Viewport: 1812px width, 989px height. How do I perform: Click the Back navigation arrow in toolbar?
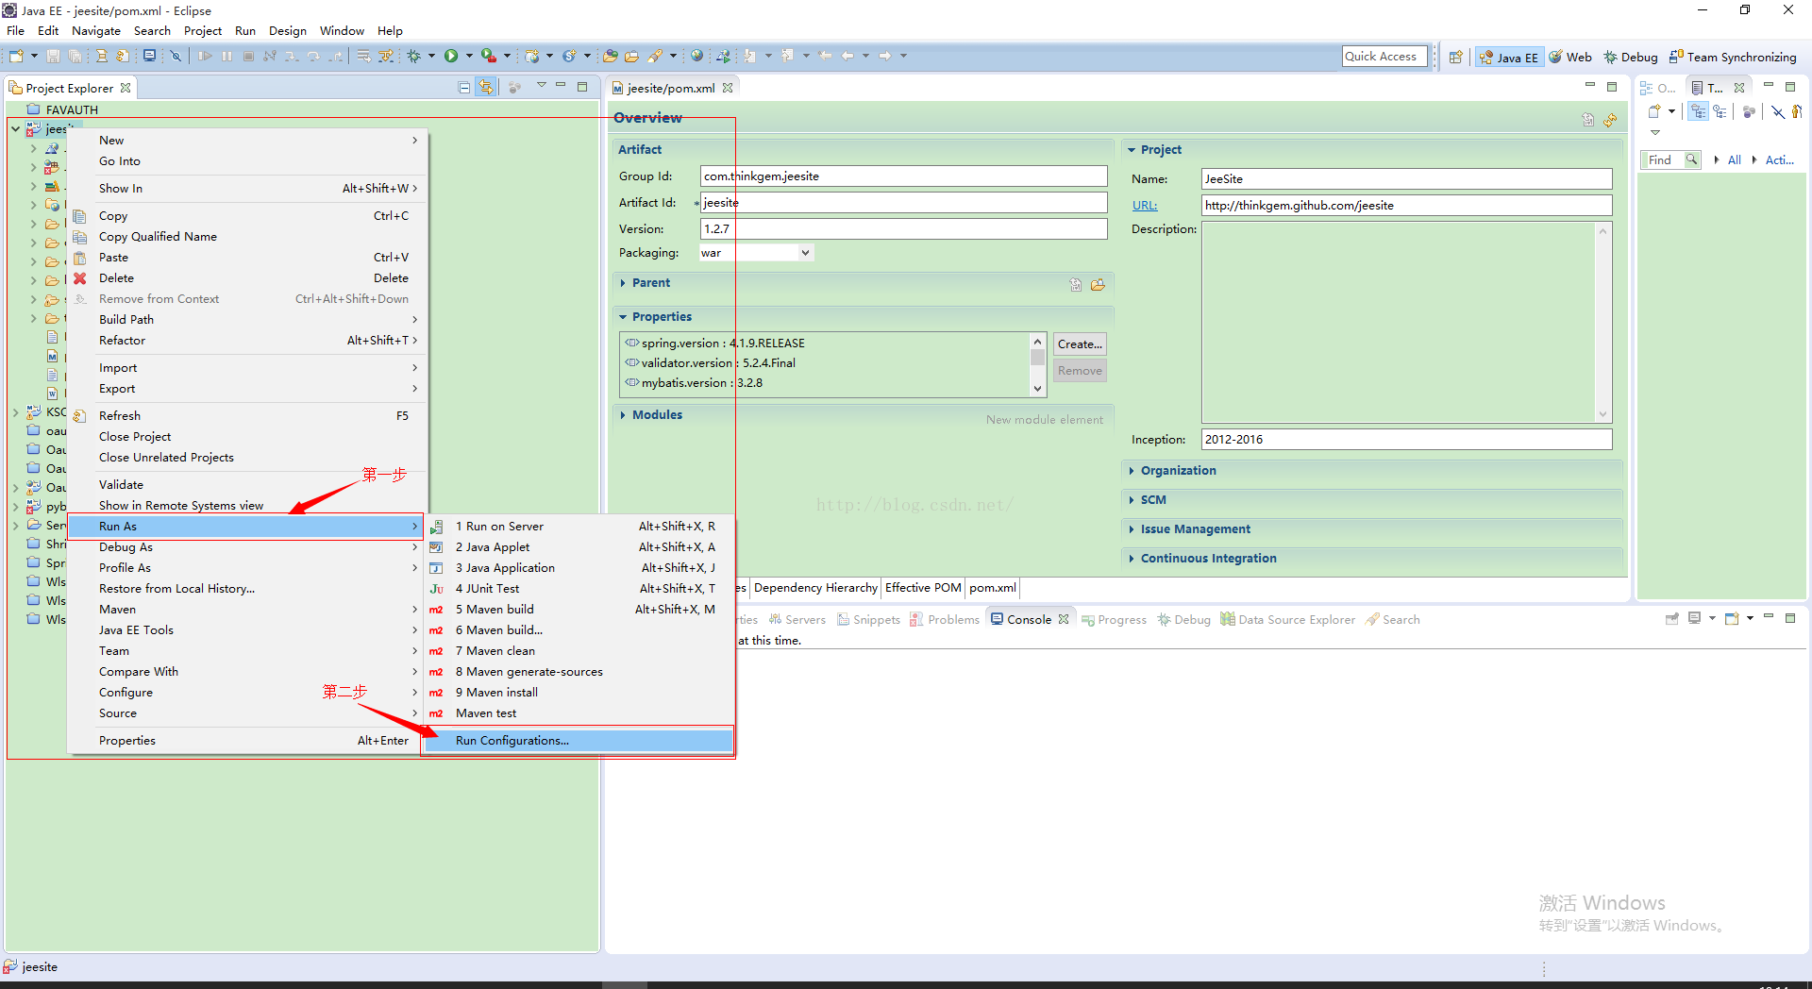point(847,57)
